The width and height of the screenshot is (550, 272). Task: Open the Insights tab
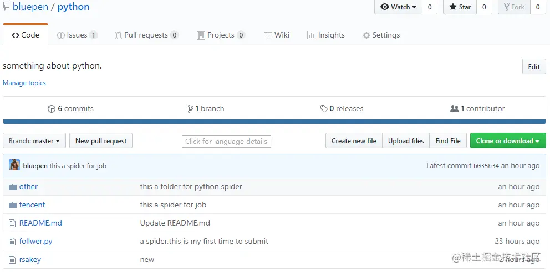(x=326, y=35)
